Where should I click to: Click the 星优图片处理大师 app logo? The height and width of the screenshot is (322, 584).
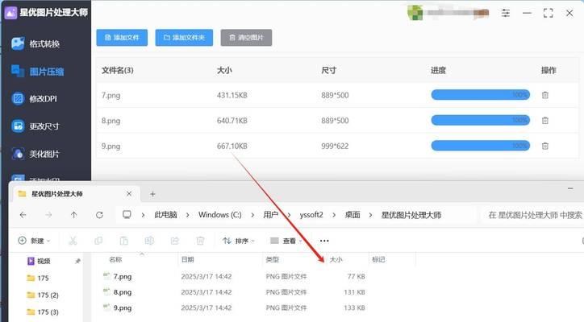pyautogui.click(x=10, y=13)
